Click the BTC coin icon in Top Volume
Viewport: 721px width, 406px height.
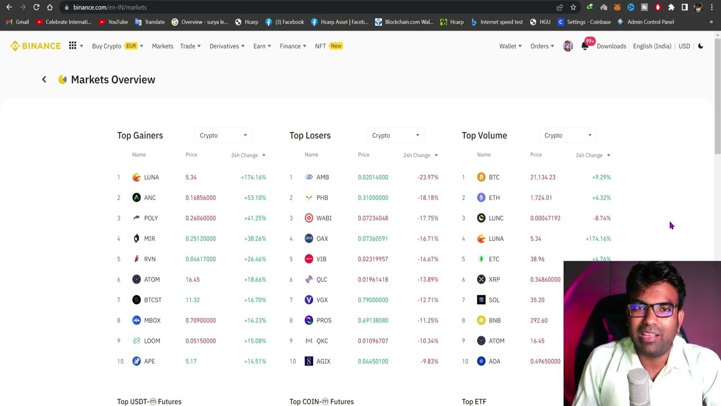tap(481, 177)
